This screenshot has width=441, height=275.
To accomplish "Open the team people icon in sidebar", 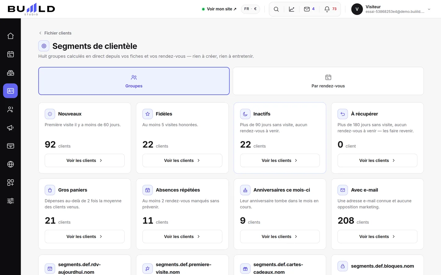I will (10, 109).
